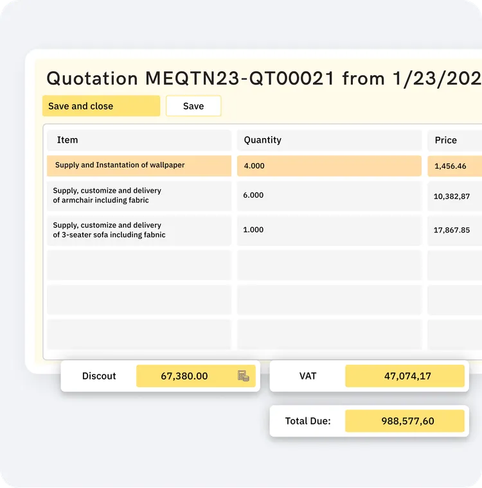
Task: Edit the 1,456.46 price cell
Action: (x=454, y=166)
